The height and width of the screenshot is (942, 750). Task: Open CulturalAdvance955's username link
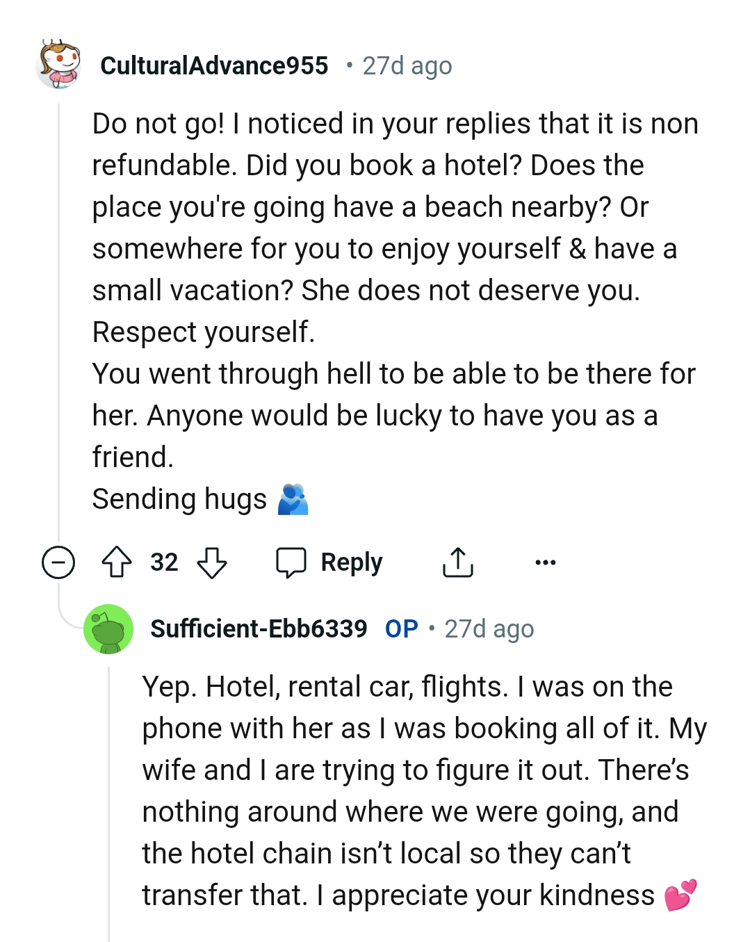click(214, 65)
